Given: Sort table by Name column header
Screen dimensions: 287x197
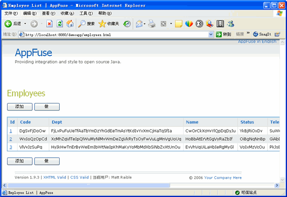Looking at the screenshot, I should click(192, 122).
